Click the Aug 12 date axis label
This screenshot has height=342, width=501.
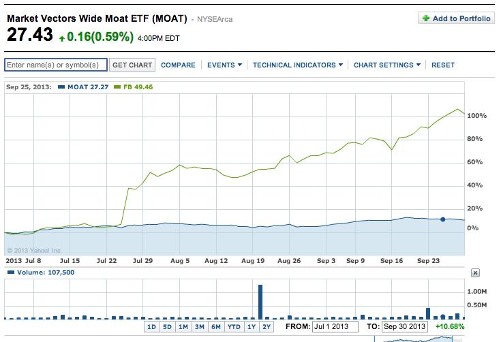click(216, 261)
